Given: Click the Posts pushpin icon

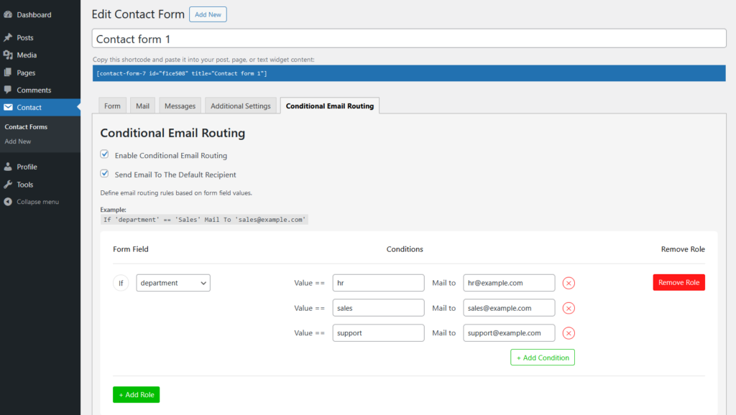Looking at the screenshot, I should point(8,37).
